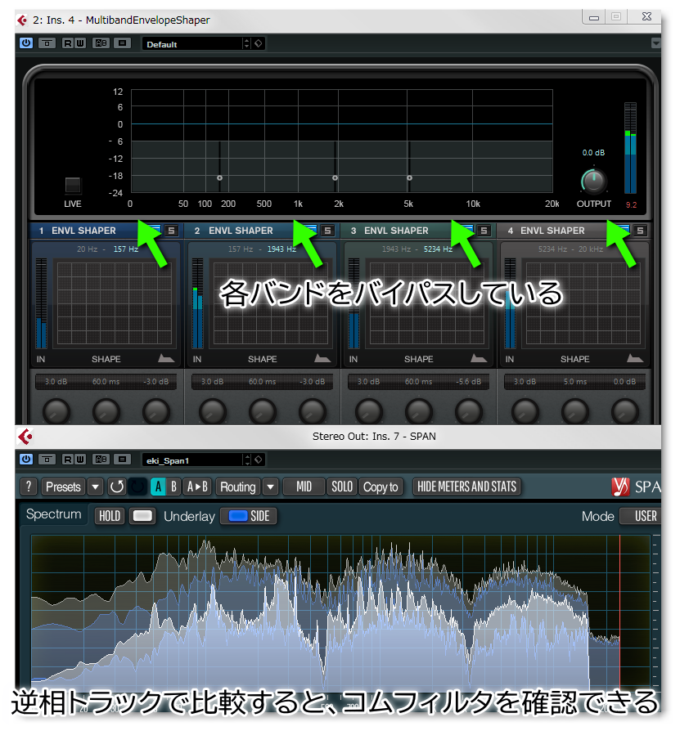Expand dropdown arrow next to Routing
The image size is (680, 731).
coord(271,487)
